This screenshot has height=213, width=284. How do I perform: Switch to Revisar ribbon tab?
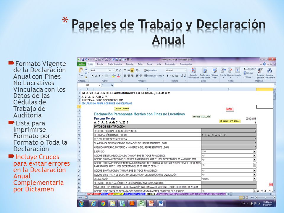pos(150,64)
